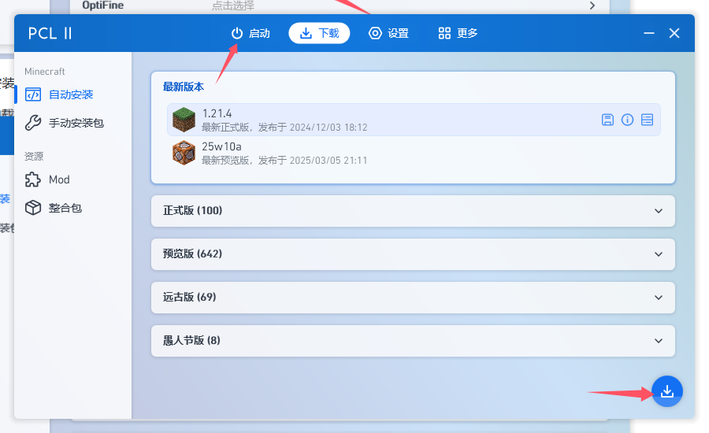Switch to the 下载 tab
Screen dimensions: 709x433
(x=319, y=33)
